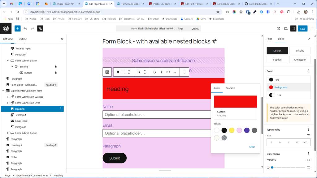This screenshot has height=178, width=317.
Task: Select the Display heading style
Action: [300, 51]
